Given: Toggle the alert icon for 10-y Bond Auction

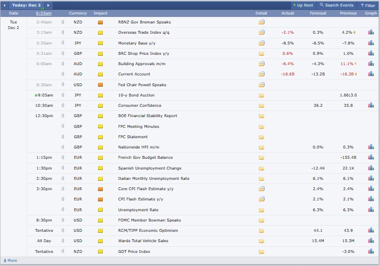Looking at the screenshot, I should click(x=63, y=95).
